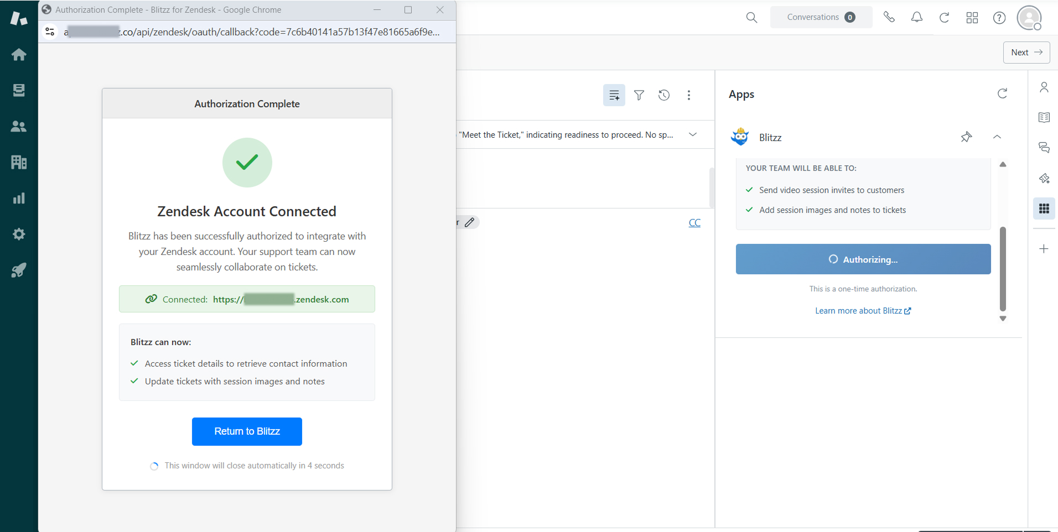Screen dimensions: 1058x532
Task: Click "This is a one-time authorization." text
Action: coord(863,289)
